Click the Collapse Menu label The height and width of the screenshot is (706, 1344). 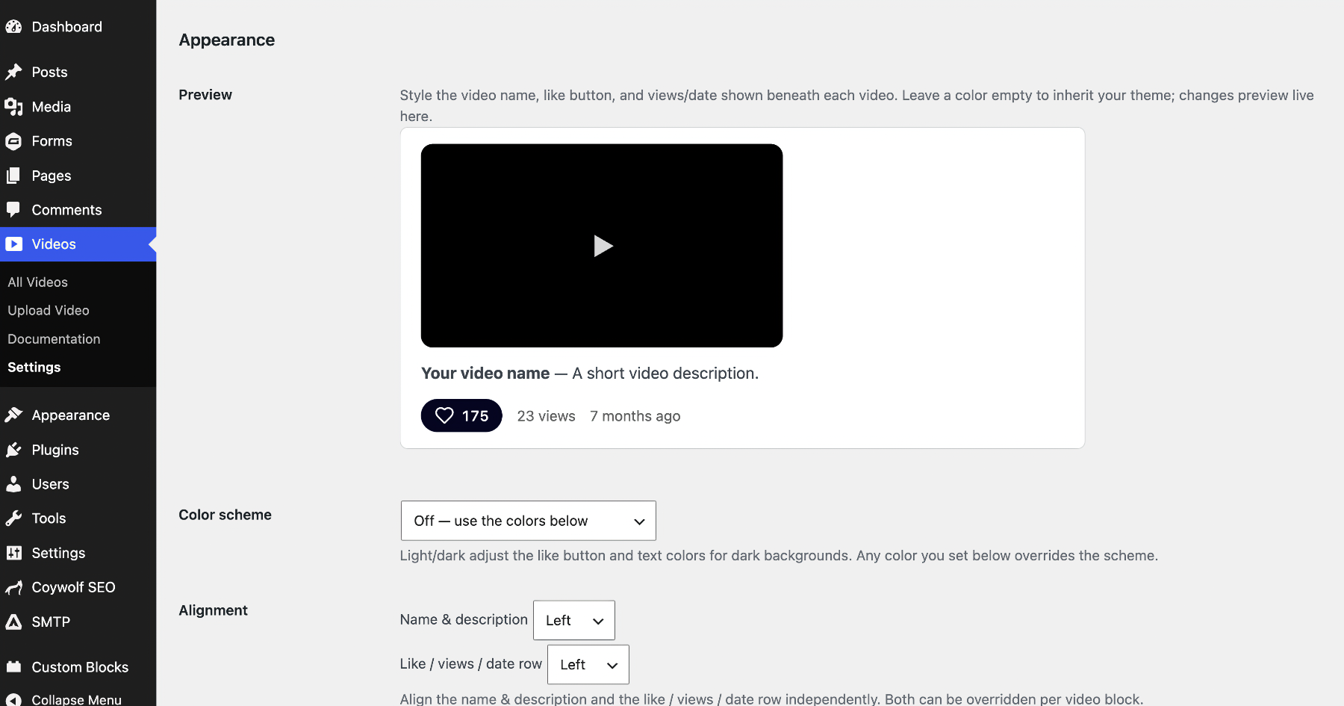76,700
